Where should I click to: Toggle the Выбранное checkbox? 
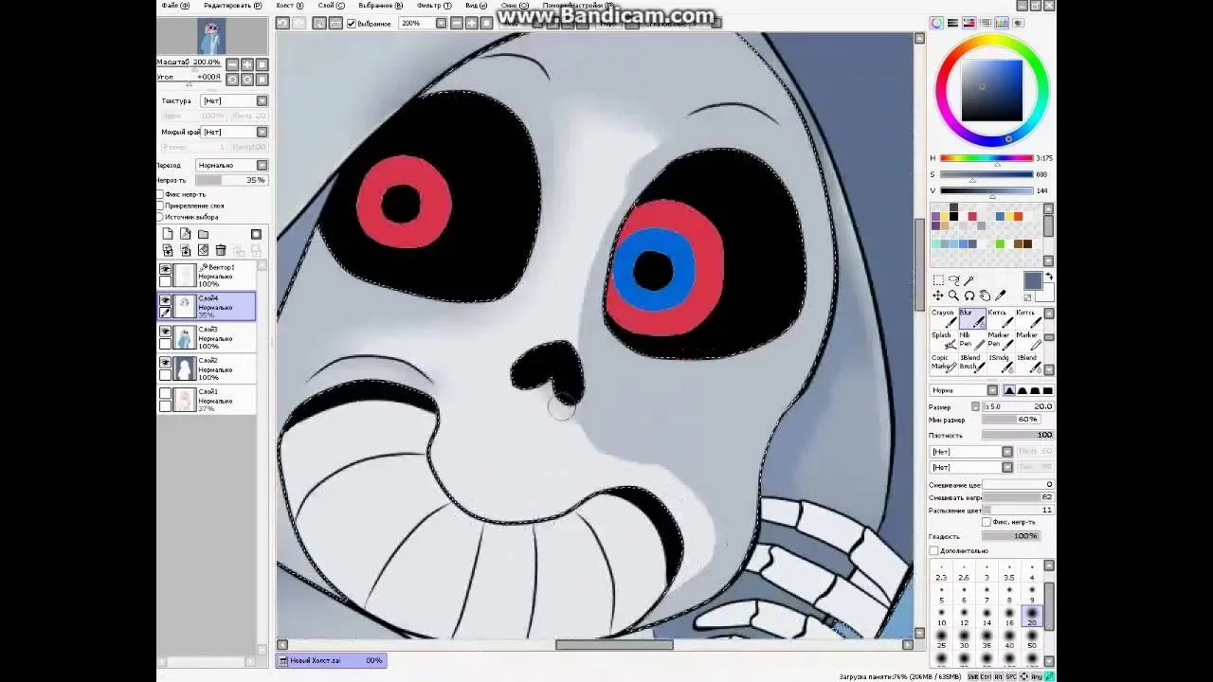click(352, 24)
